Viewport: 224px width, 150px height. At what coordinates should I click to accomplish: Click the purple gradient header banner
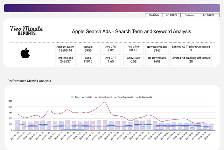112,8
